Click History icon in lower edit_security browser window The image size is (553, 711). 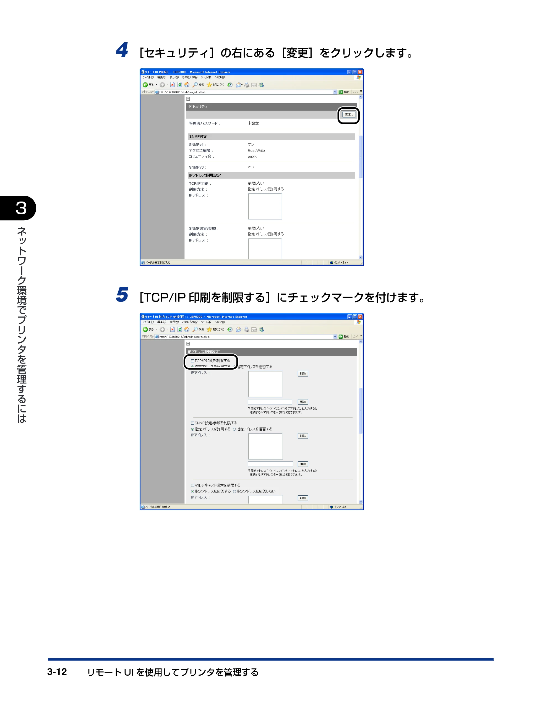point(230,330)
